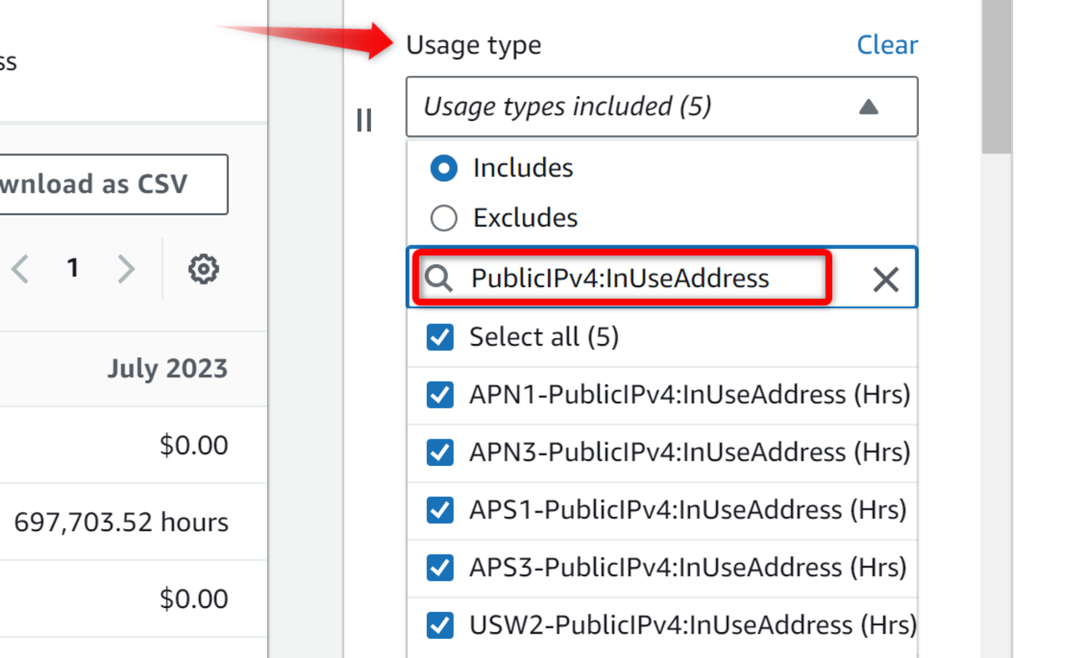Viewport: 1086px width, 658px height.
Task: Clear the usage type search with X
Action: 885,279
